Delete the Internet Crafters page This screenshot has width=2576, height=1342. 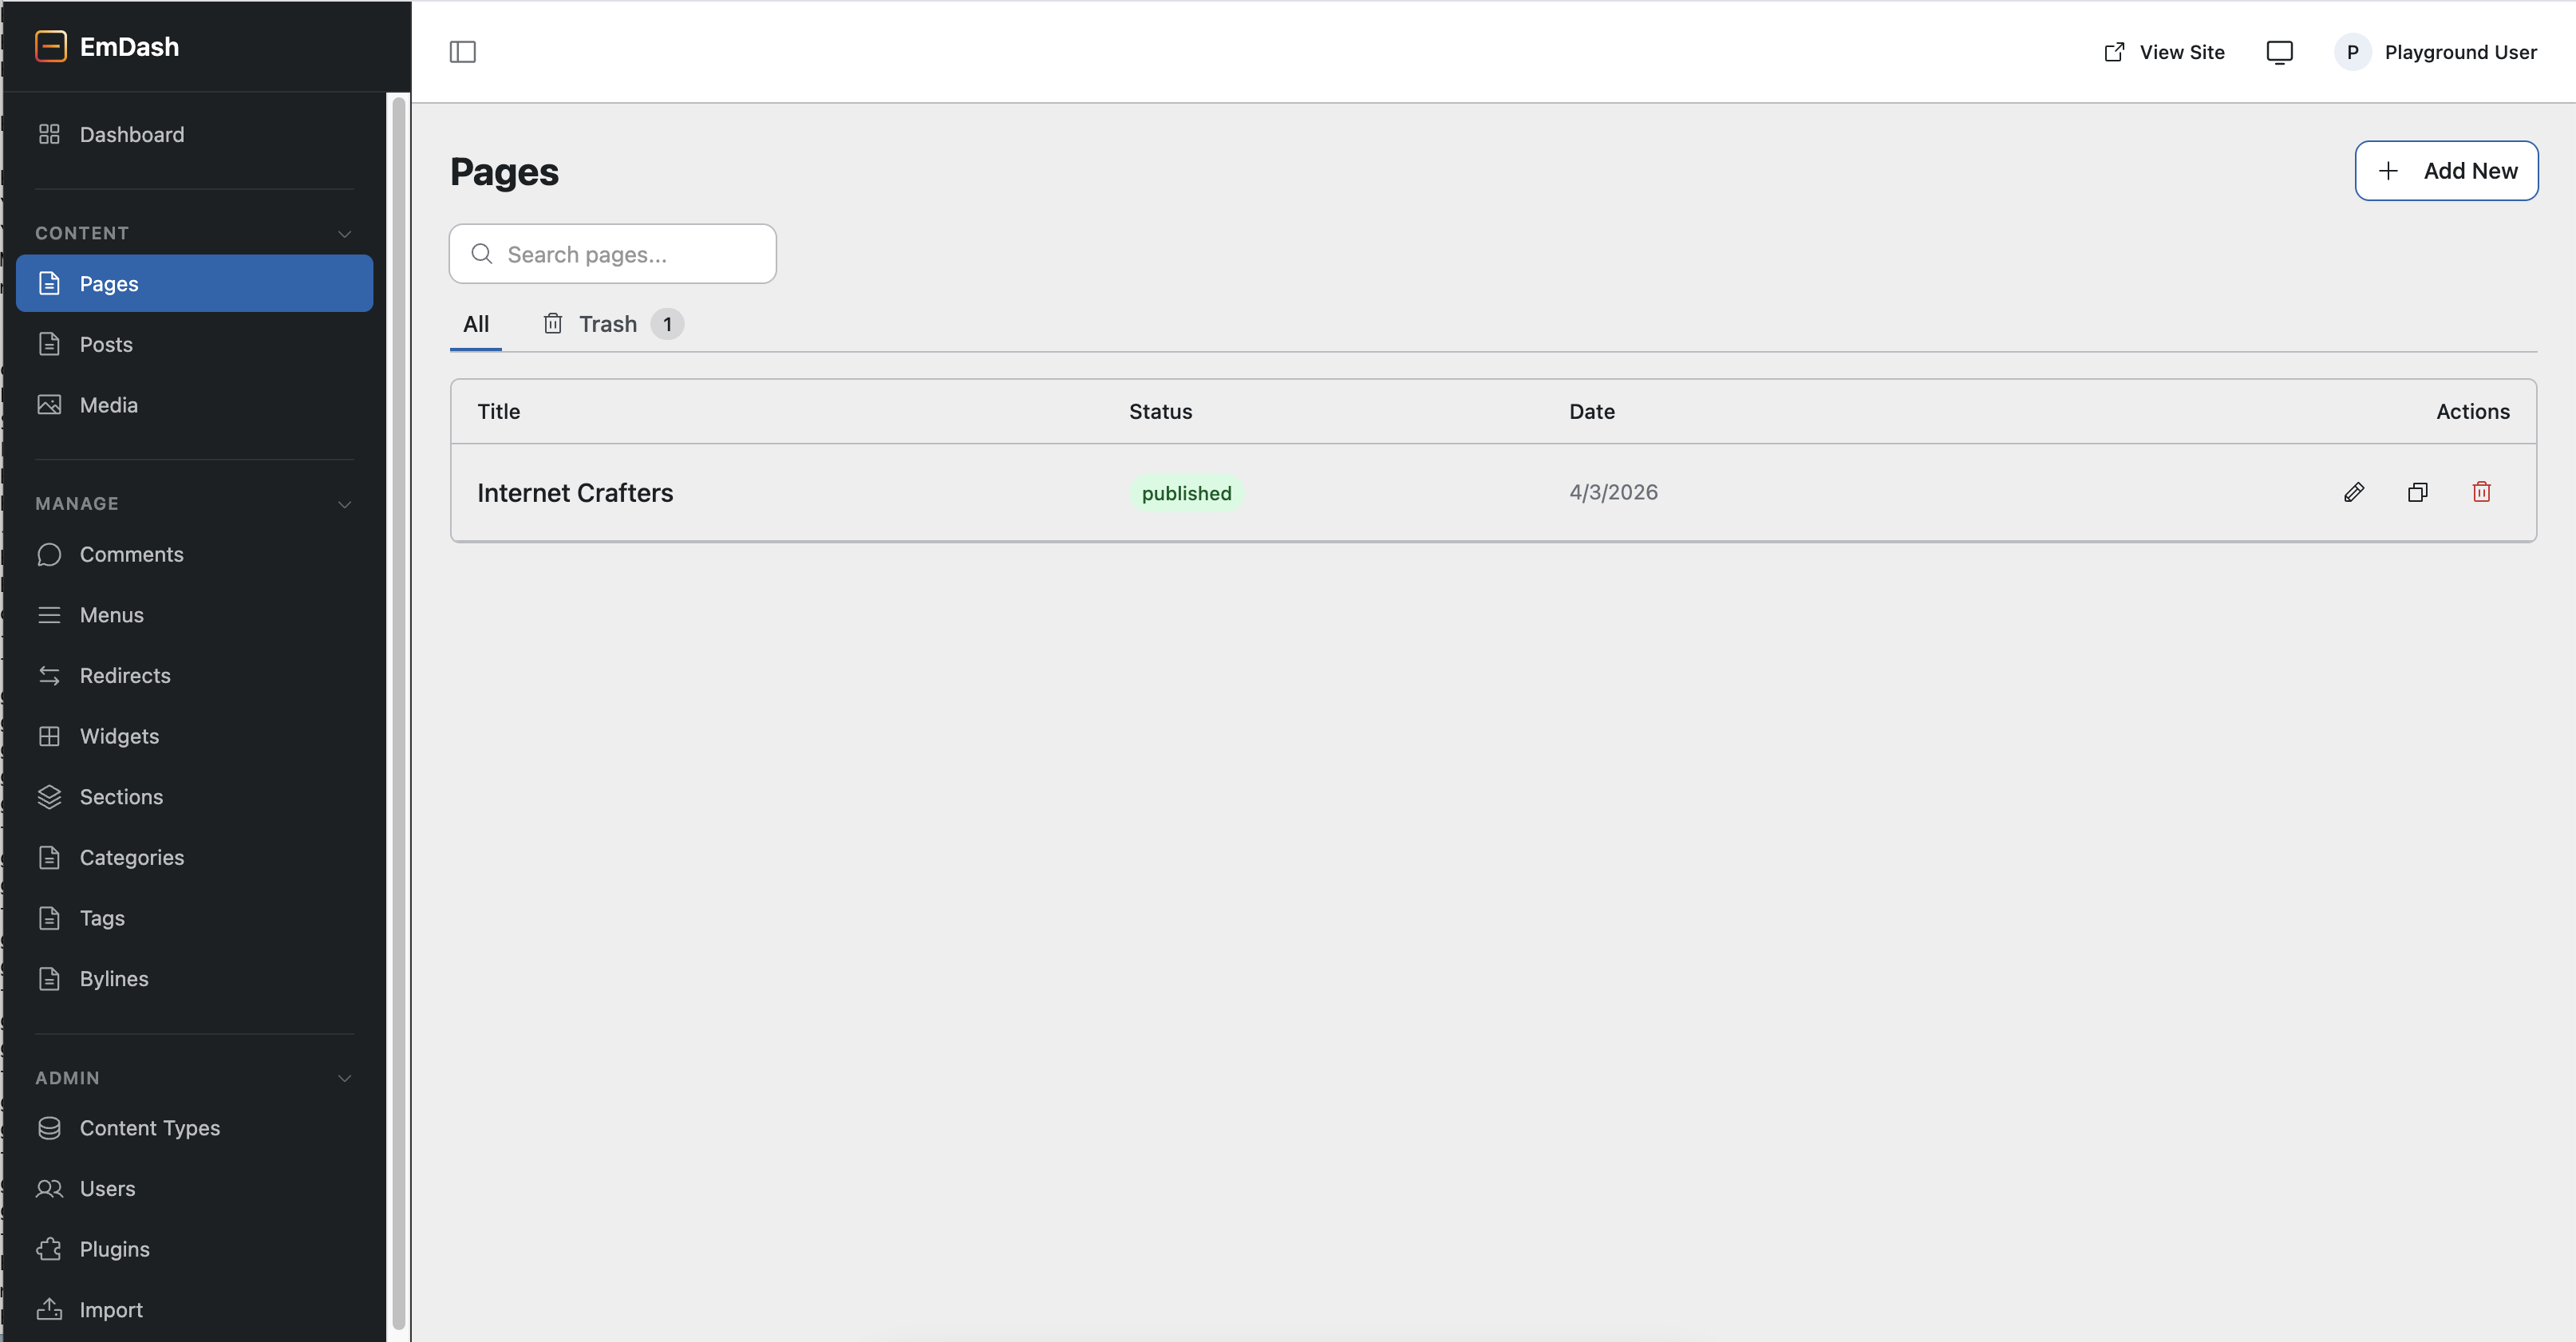tap(2481, 492)
